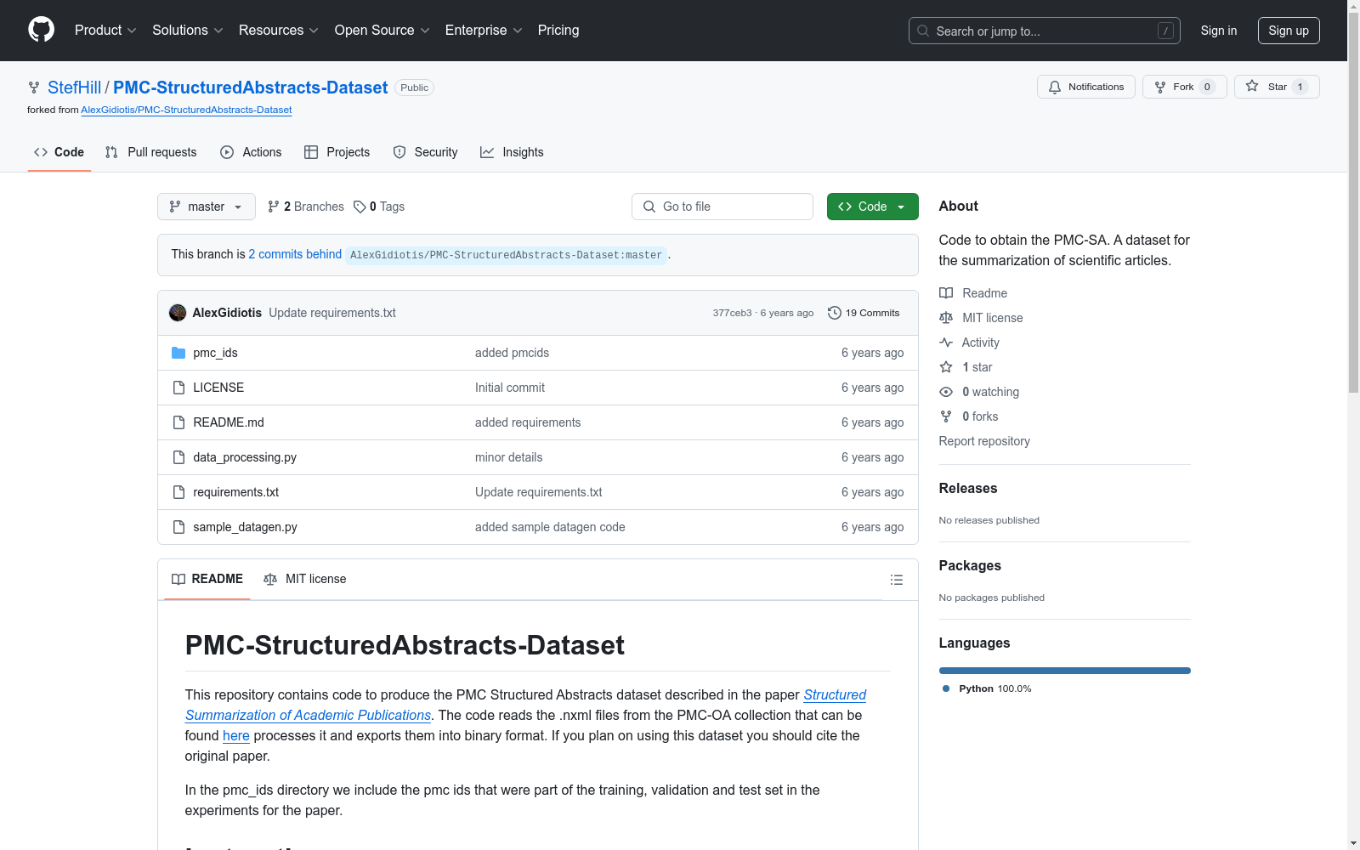Click the pmc_ids folder icon
This screenshot has width=1360, height=850.
coord(178,353)
